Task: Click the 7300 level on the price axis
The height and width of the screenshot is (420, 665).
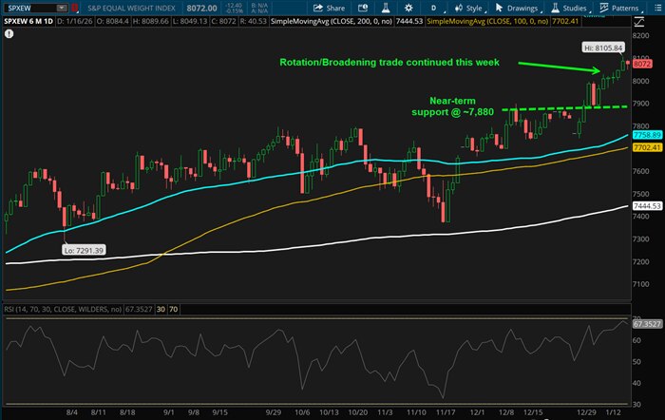Action: (x=641, y=239)
